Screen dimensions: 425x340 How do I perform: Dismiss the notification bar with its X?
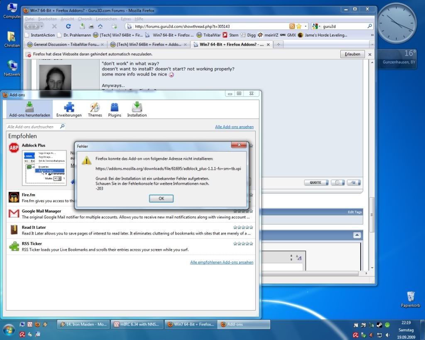tap(370, 54)
